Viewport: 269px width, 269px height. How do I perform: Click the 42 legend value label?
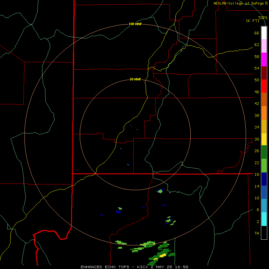(x=257, y=103)
